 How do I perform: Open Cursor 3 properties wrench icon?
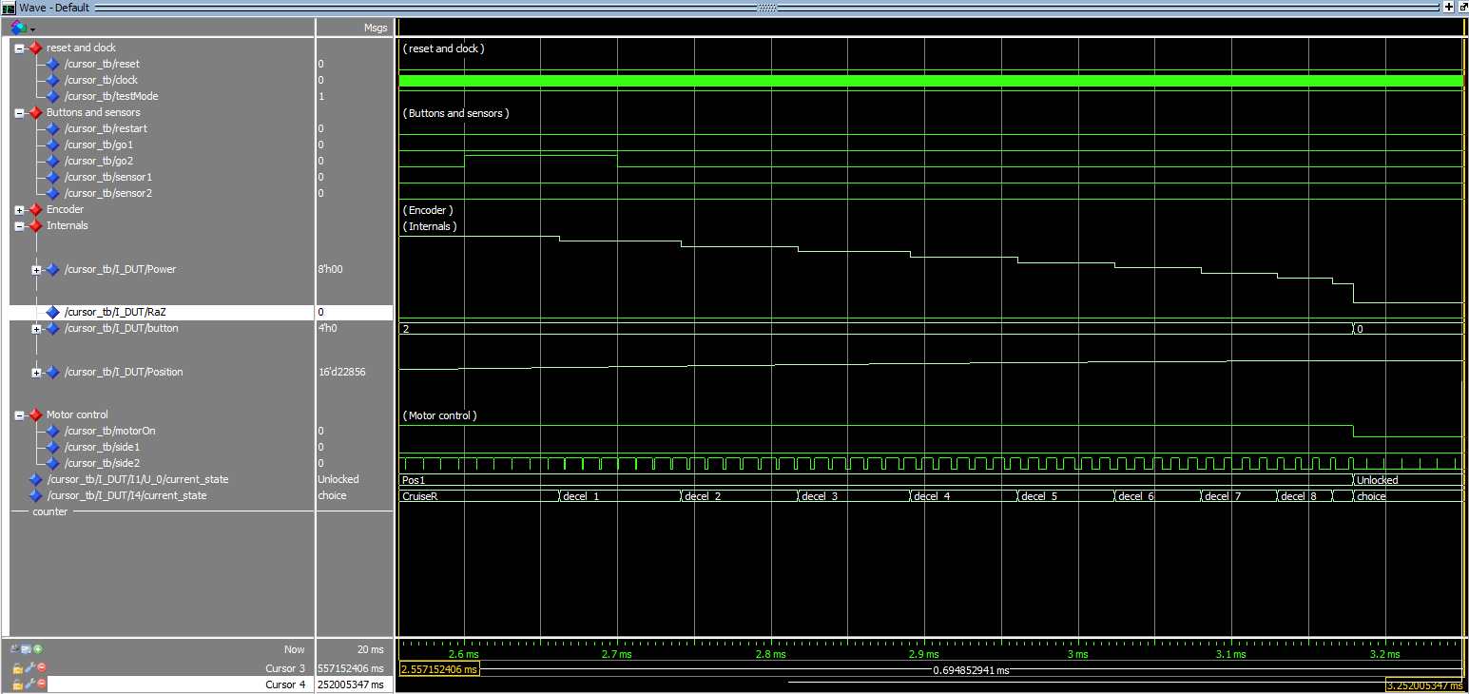[29, 668]
